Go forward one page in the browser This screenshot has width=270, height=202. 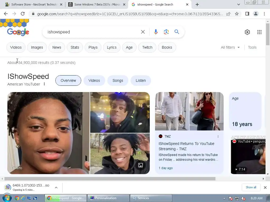click(14, 14)
